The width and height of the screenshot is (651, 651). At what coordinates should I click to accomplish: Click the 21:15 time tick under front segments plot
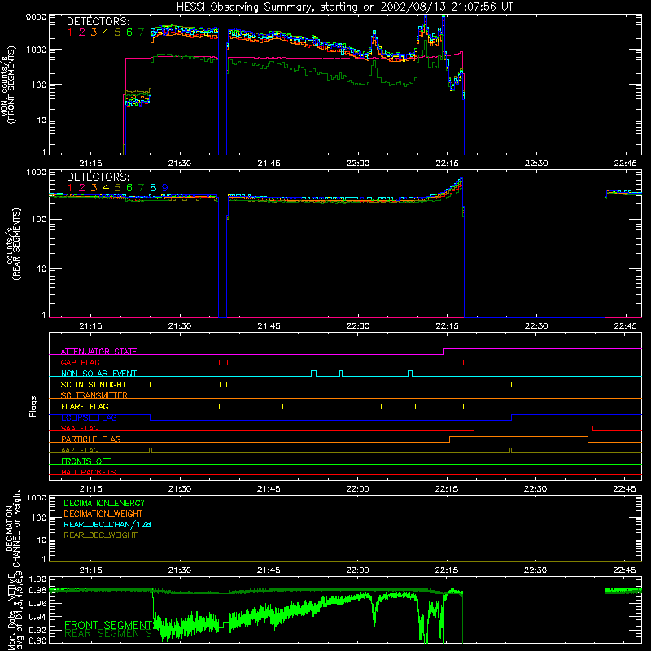(x=90, y=164)
